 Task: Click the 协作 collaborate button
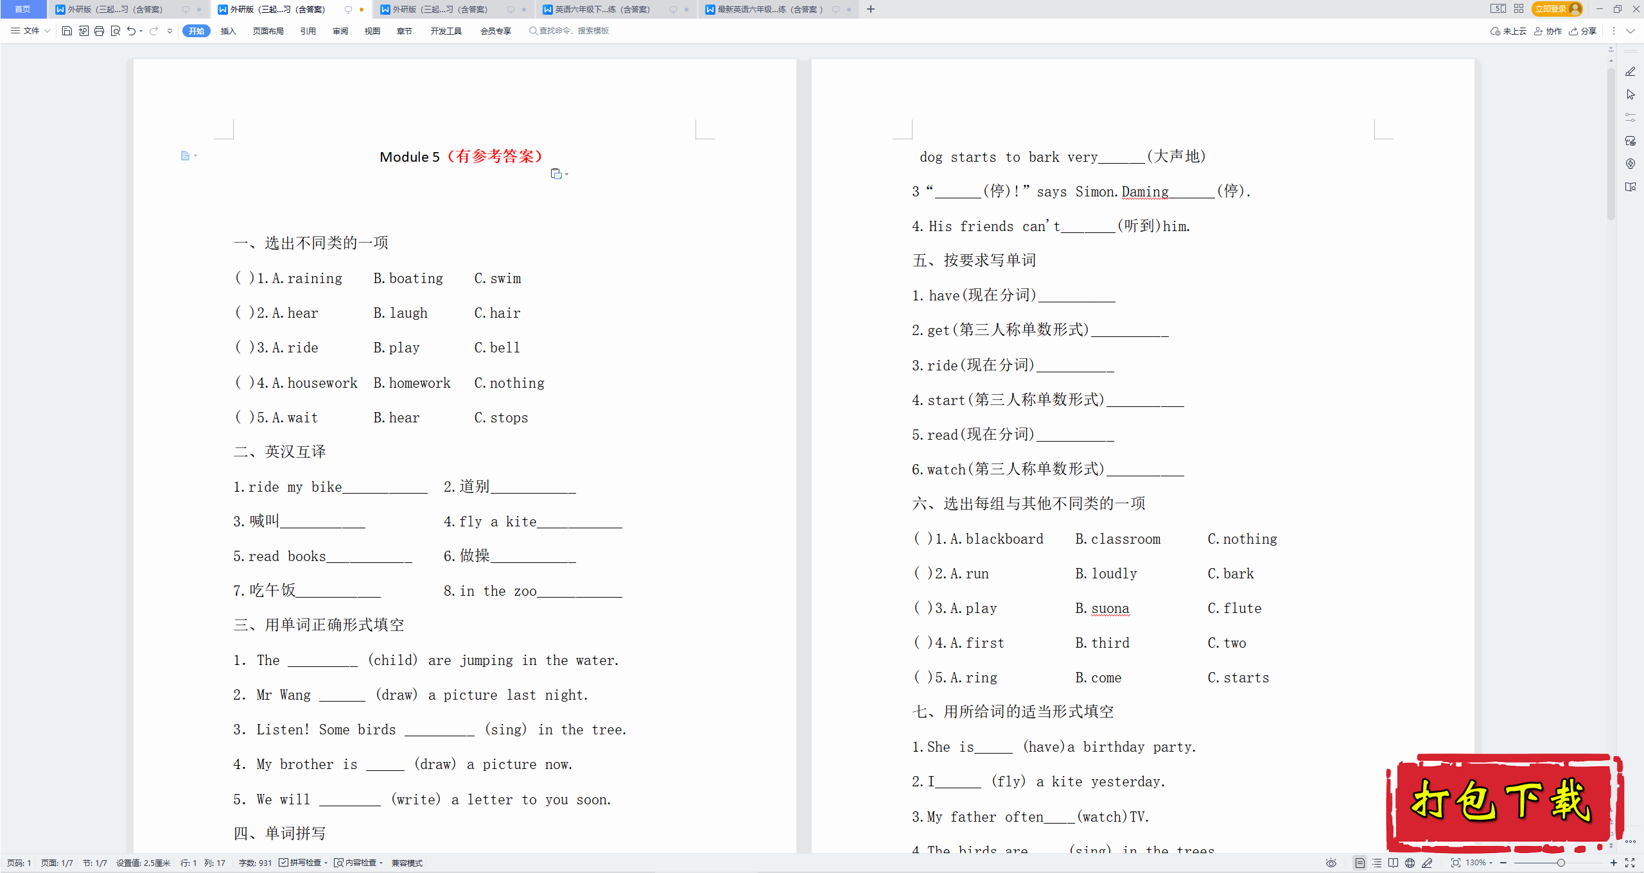click(1548, 31)
